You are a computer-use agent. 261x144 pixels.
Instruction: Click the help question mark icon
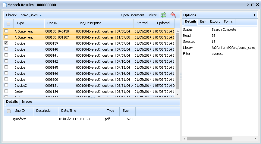click(x=248, y=5)
